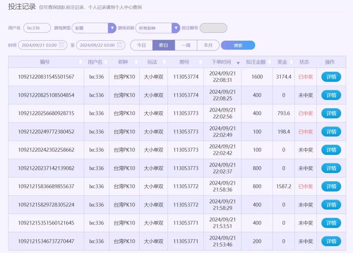Screen dimensions: 353x253
Task: Sort by 彩种 column arrows
Action: [x=136, y=62]
